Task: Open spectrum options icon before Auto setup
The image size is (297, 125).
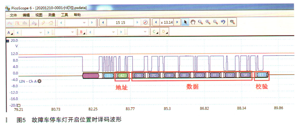Action: tap(34, 23)
